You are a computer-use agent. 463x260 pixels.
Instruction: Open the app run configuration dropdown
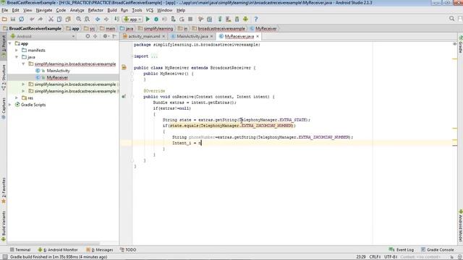[x=133, y=19]
